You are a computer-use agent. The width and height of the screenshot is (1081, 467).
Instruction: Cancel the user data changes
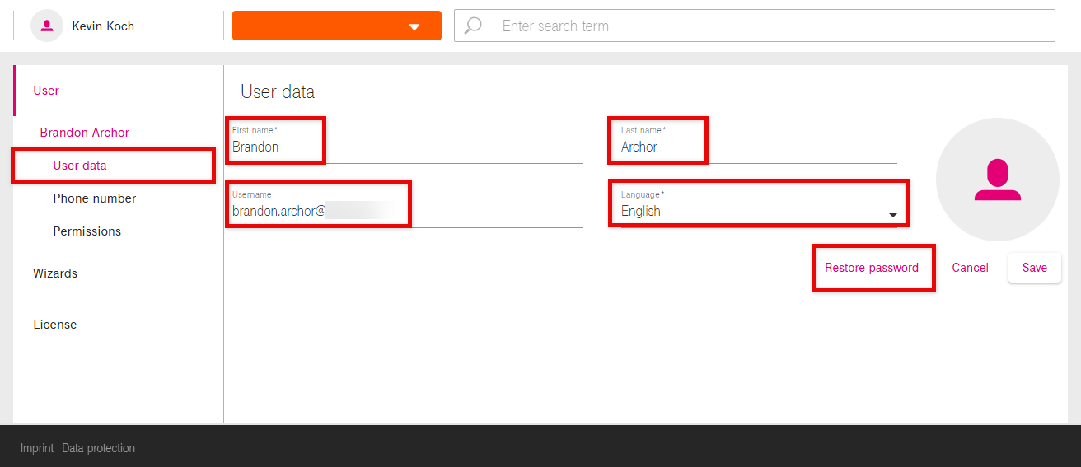[970, 268]
